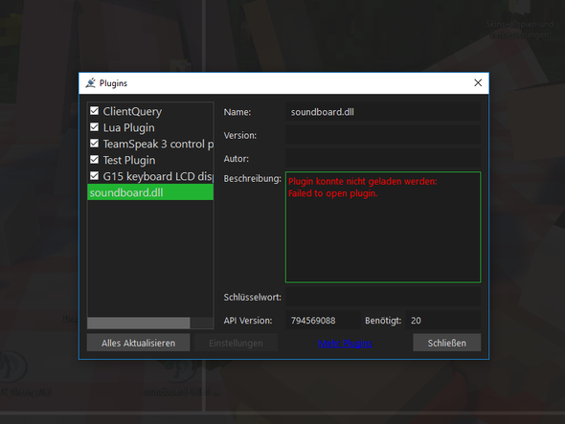
Task: Click the Alles Aktualisieren button
Action: pos(138,343)
